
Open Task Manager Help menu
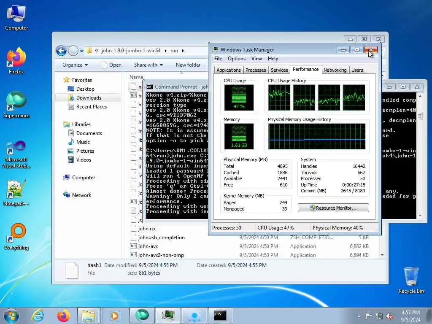(x=273, y=59)
